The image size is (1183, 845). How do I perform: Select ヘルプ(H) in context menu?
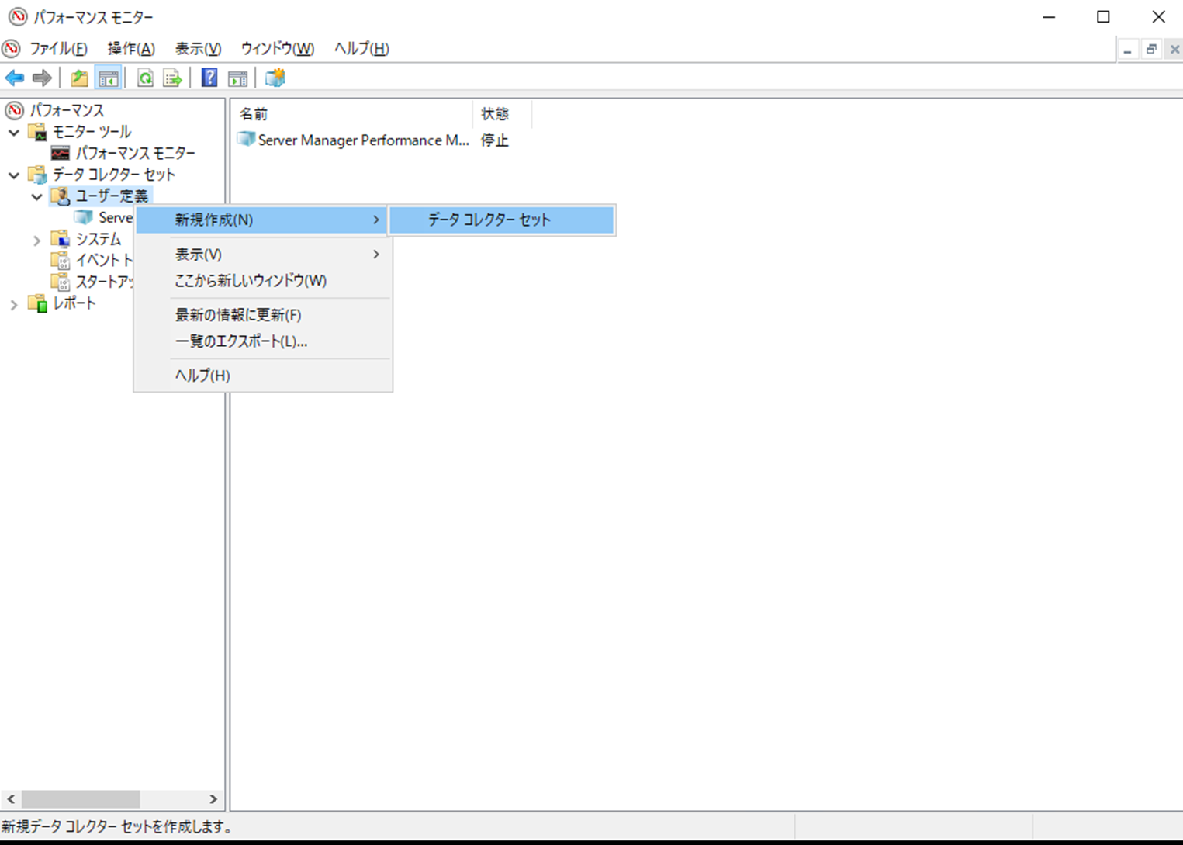[262, 375]
